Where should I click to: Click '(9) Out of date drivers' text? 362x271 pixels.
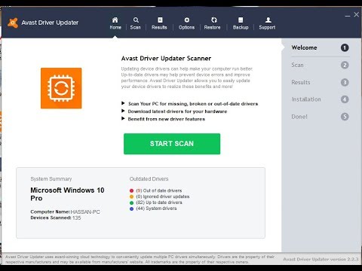point(159,190)
